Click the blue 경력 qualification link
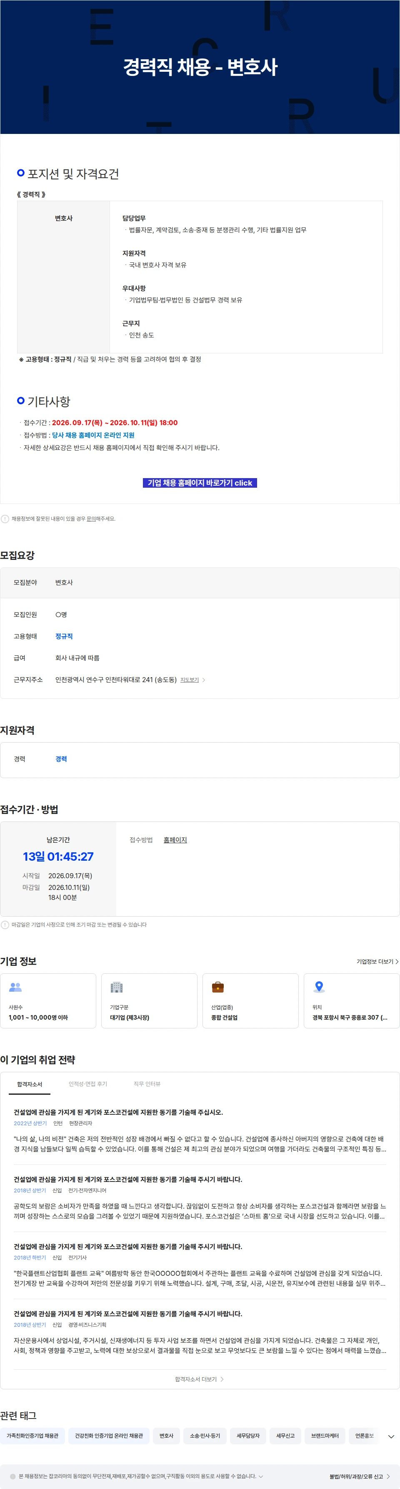Viewport: 400px width, 1489px height. click(61, 759)
